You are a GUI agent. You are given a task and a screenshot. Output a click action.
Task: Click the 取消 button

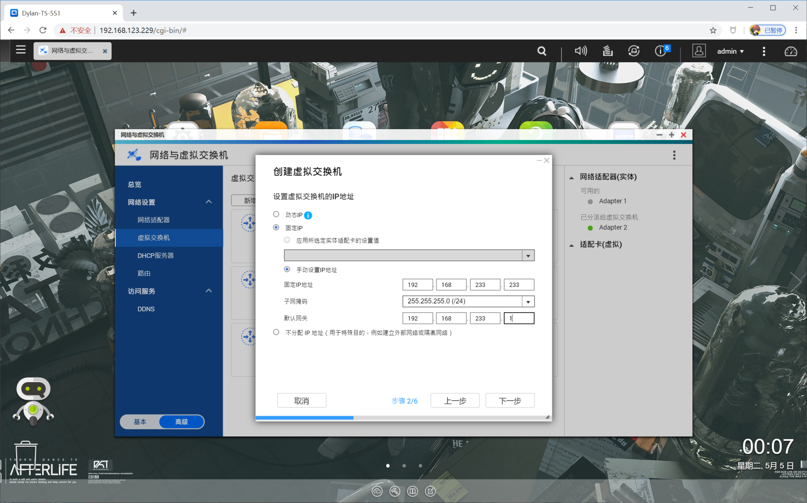[301, 400]
